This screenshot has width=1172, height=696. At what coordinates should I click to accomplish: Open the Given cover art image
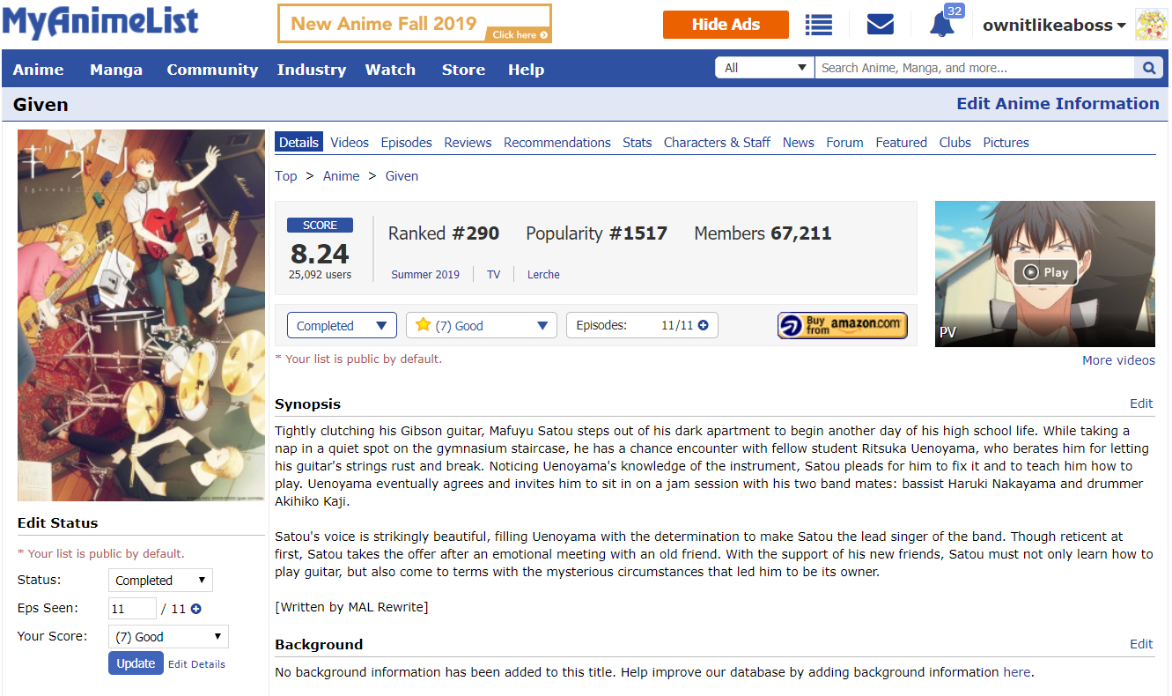tap(141, 315)
